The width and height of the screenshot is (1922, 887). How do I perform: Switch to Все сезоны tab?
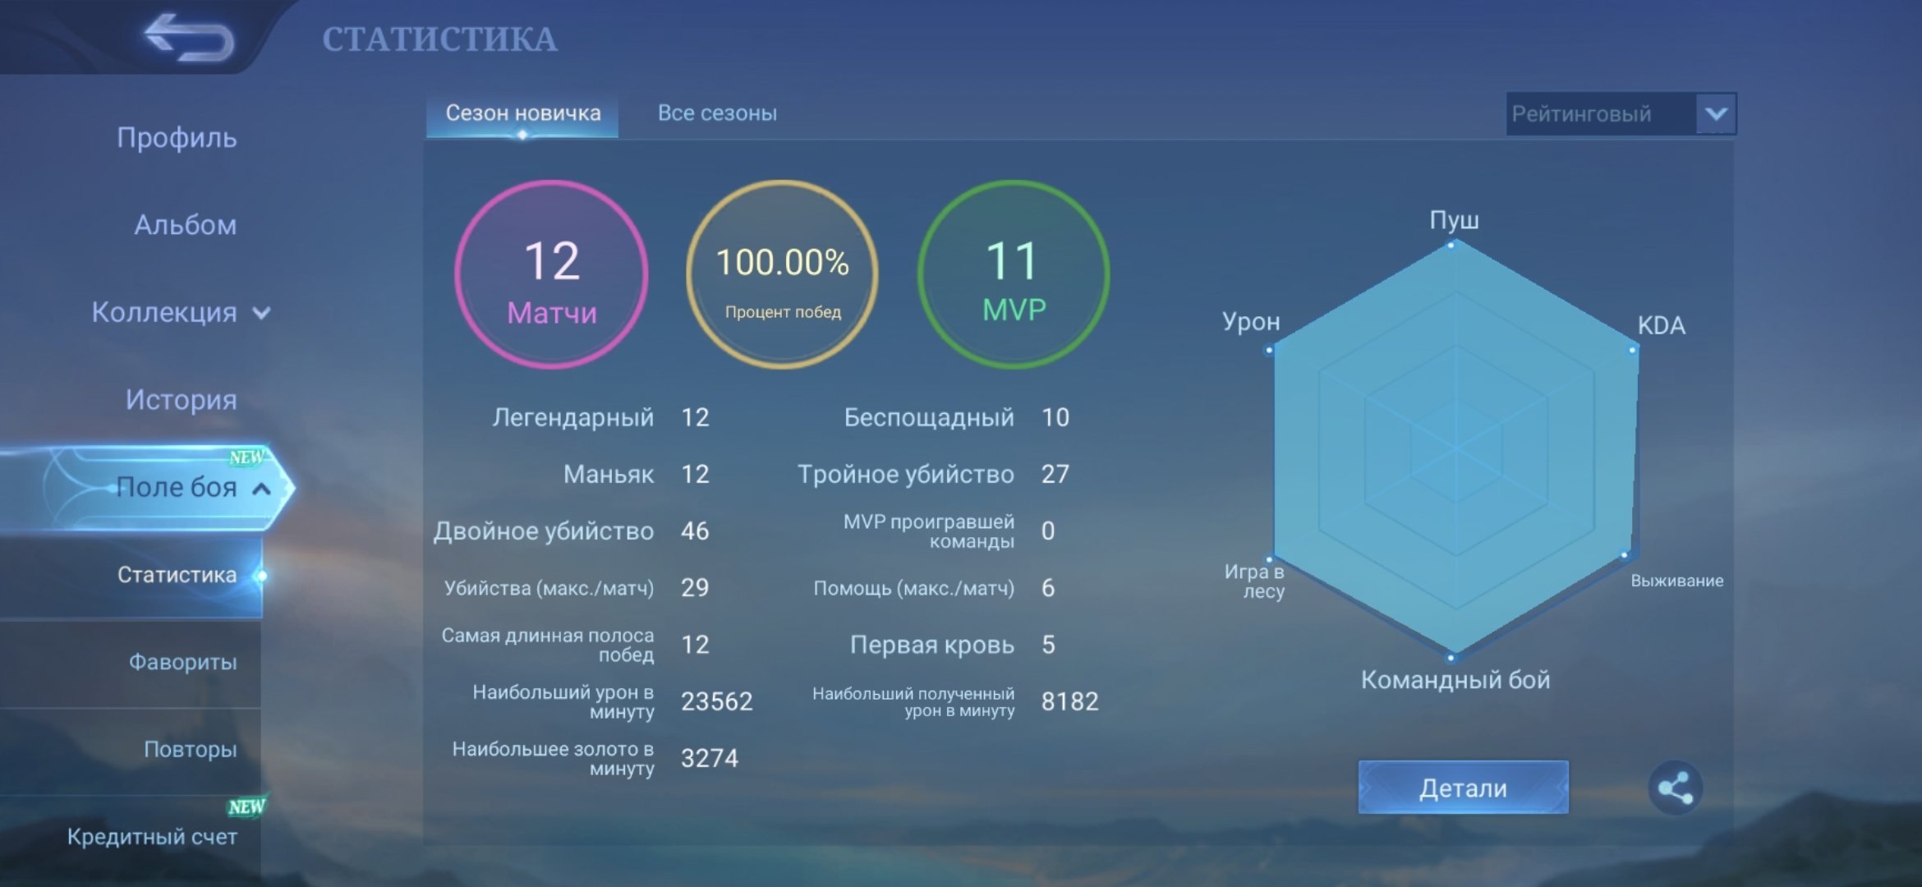pos(717,113)
